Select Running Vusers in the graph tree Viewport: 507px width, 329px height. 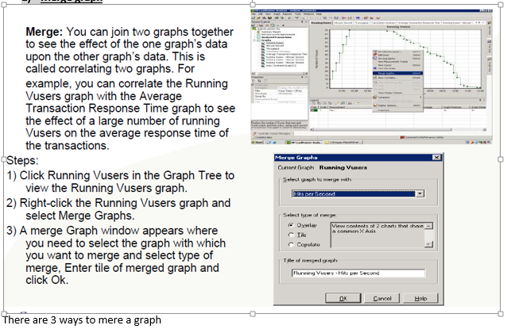click(275, 43)
